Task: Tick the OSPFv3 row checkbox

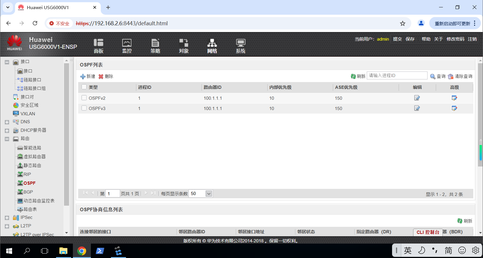Action: [84, 108]
